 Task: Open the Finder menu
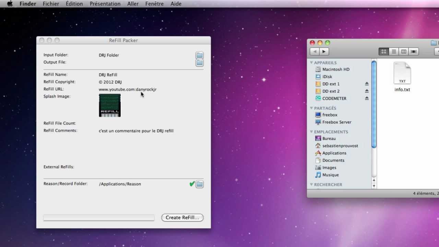(x=28, y=4)
